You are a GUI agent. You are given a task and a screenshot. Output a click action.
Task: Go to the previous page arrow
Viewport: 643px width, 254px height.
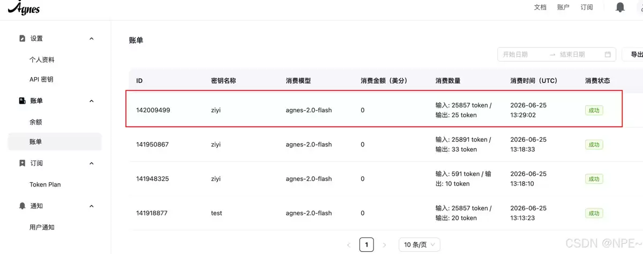click(349, 245)
